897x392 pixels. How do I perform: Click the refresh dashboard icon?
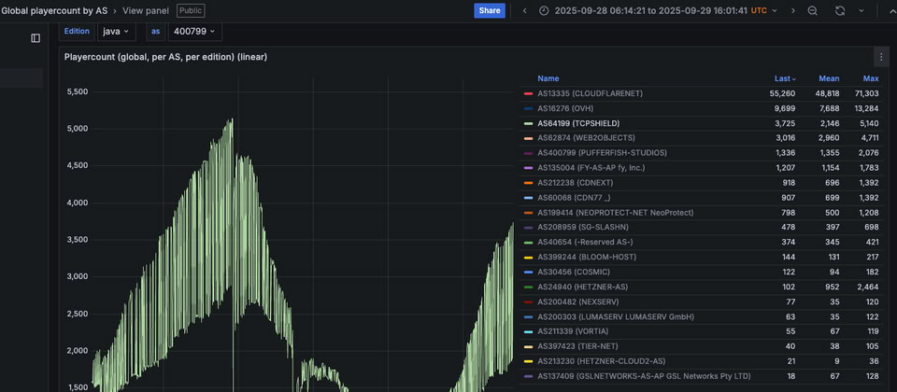[840, 10]
